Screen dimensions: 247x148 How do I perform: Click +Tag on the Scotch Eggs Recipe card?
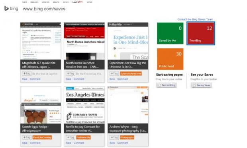27,137
